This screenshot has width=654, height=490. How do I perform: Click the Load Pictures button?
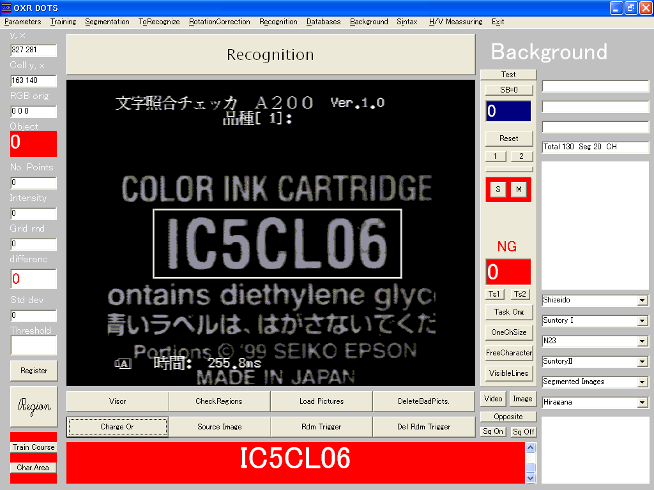pos(322,401)
